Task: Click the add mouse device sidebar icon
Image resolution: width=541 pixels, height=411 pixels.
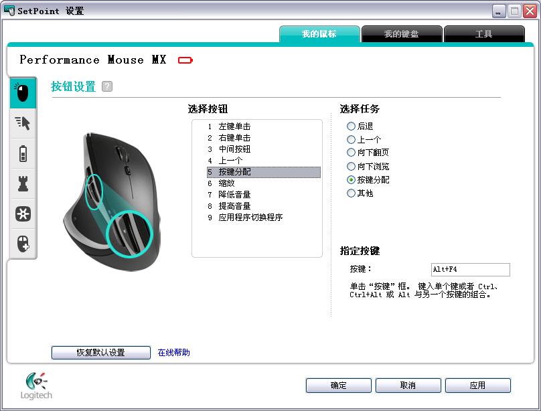Action: tap(23, 244)
